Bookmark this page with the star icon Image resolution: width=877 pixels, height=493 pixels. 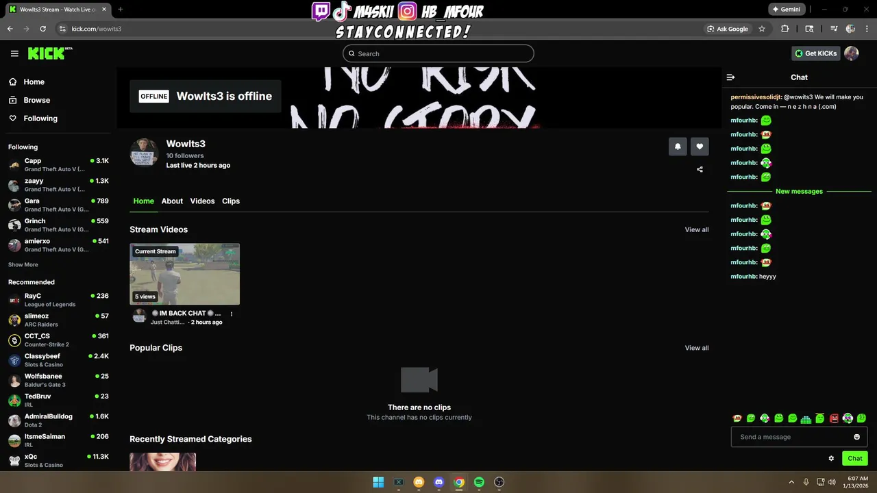click(x=761, y=29)
